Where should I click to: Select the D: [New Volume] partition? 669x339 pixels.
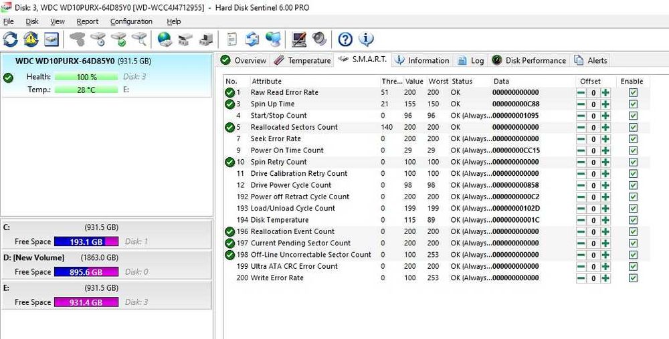[x=106, y=265]
